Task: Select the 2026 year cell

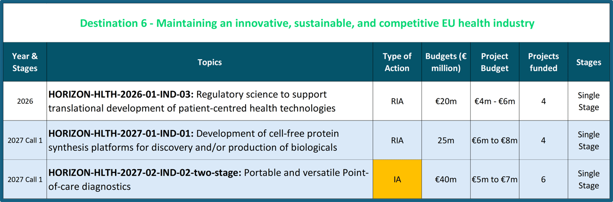Action: (x=25, y=101)
